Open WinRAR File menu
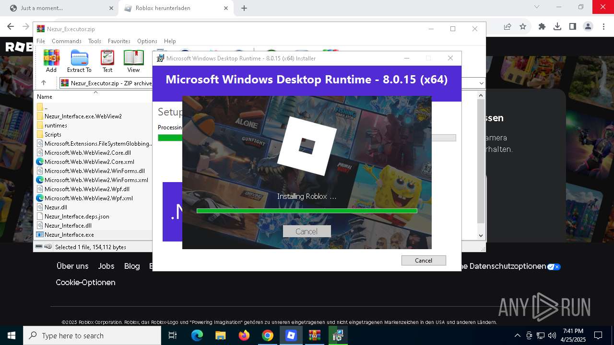This screenshot has width=614, height=345. (41, 41)
